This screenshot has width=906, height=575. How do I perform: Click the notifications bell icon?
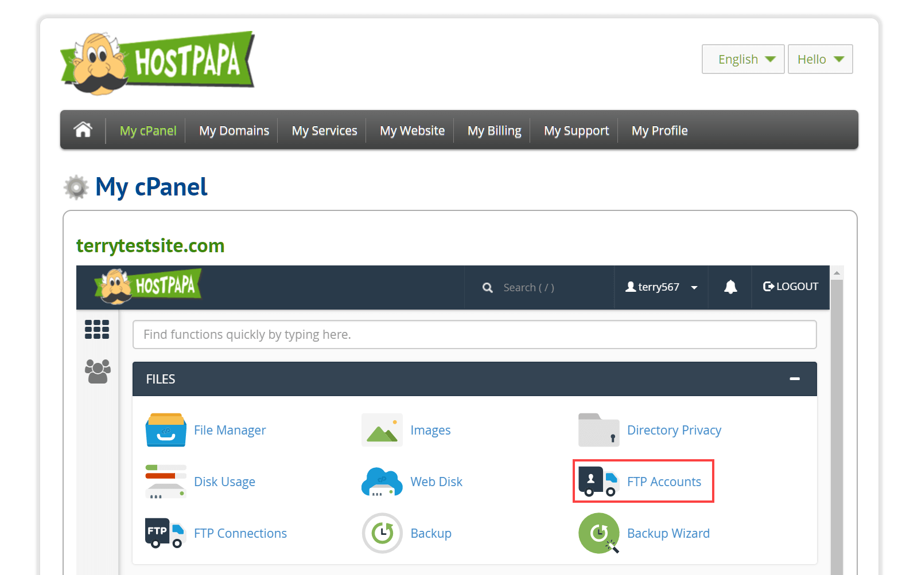pyautogui.click(x=730, y=287)
